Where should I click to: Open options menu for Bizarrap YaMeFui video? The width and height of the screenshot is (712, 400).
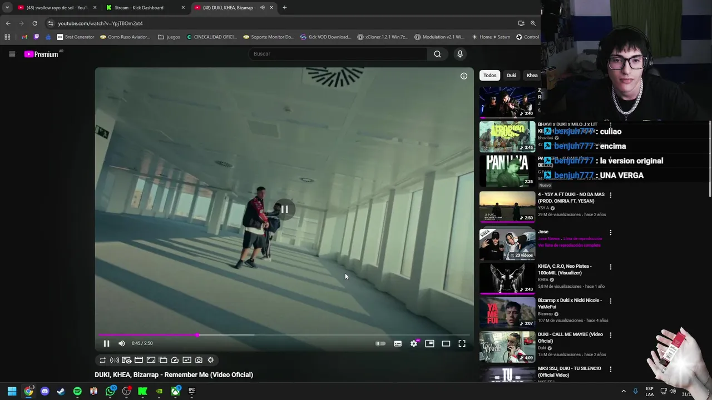610,301
